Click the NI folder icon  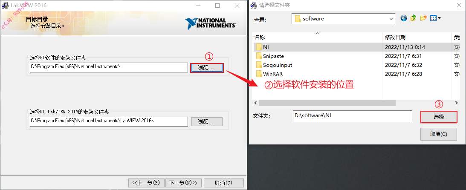coord(258,47)
